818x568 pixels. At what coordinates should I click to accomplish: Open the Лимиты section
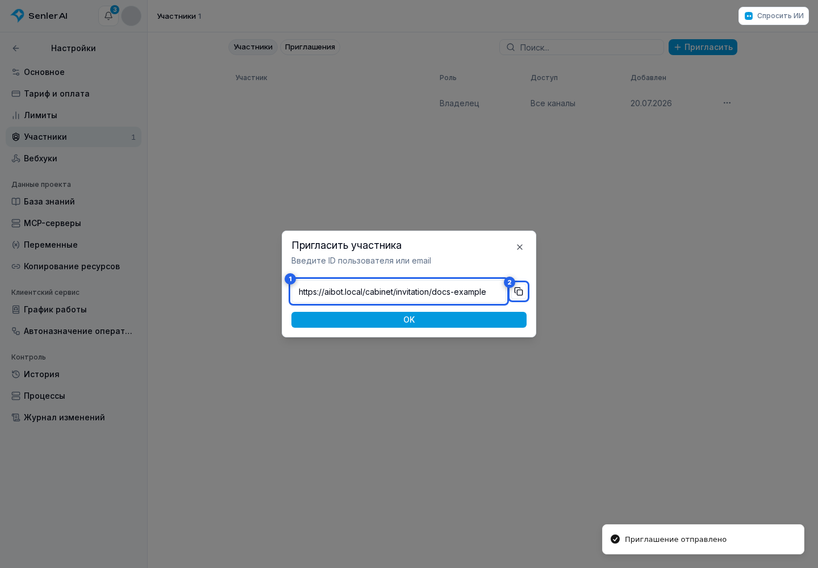pyautogui.click(x=73, y=115)
